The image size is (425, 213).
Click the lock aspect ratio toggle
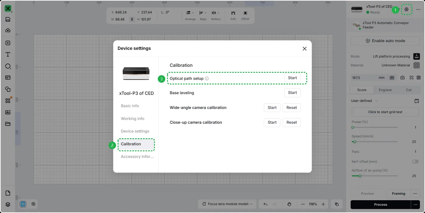132,19
